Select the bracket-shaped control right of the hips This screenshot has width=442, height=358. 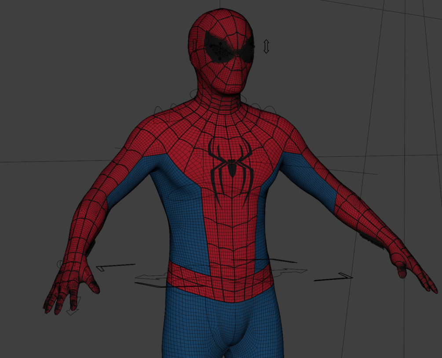[x=333, y=277]
